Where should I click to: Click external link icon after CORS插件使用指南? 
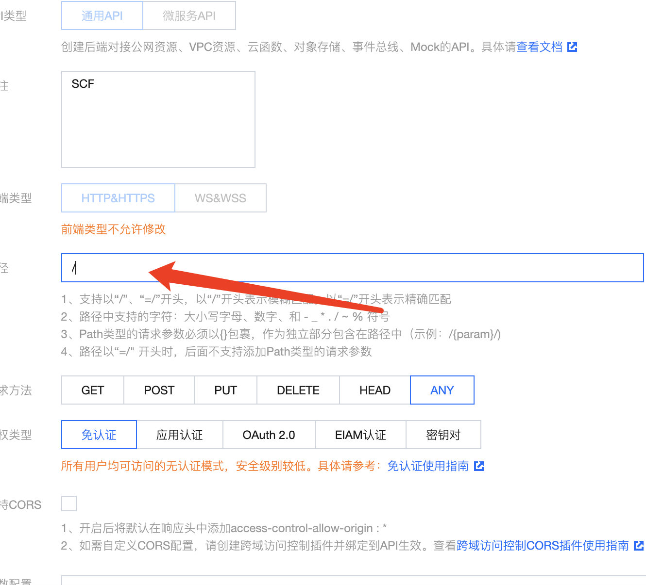639,546
